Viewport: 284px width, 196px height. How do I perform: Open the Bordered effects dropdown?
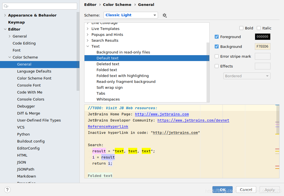coord(247,76)
